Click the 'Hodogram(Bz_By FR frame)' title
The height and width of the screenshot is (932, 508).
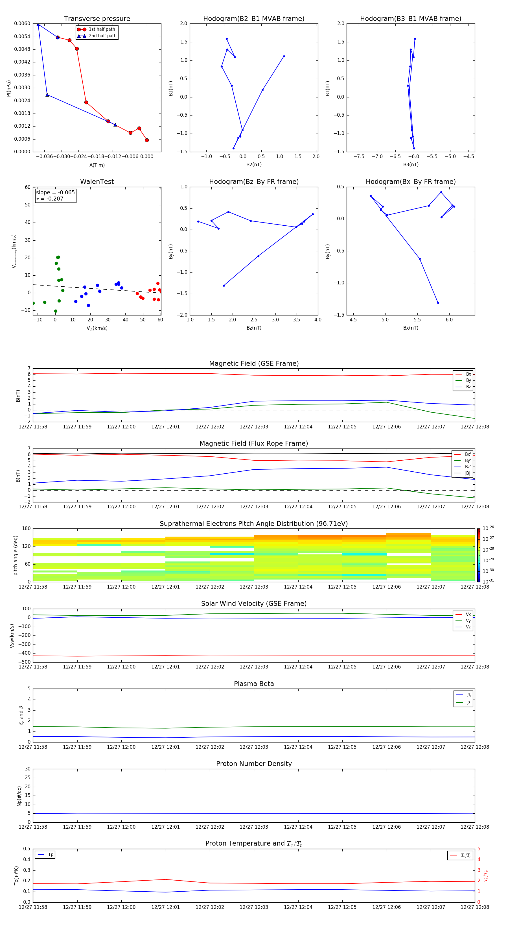[x=254, y=182]
